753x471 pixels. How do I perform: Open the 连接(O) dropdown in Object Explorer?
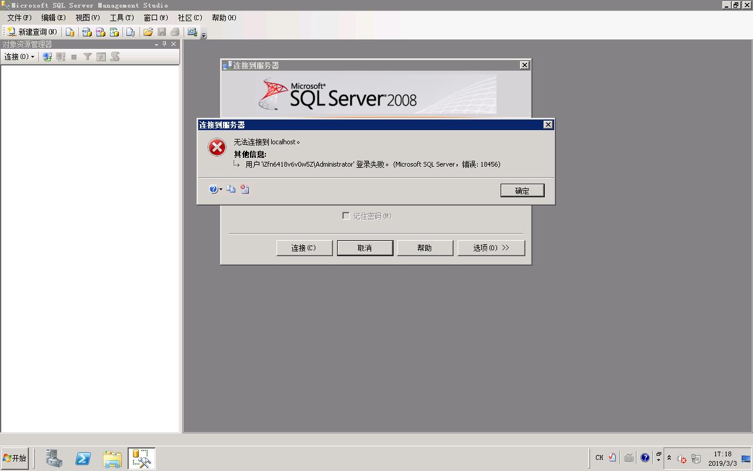click(19, 57)
